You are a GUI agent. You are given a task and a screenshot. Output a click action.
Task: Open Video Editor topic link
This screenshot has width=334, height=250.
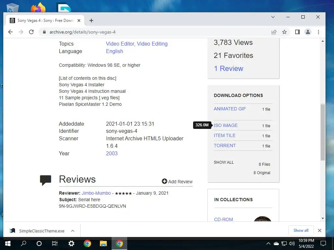120,44
